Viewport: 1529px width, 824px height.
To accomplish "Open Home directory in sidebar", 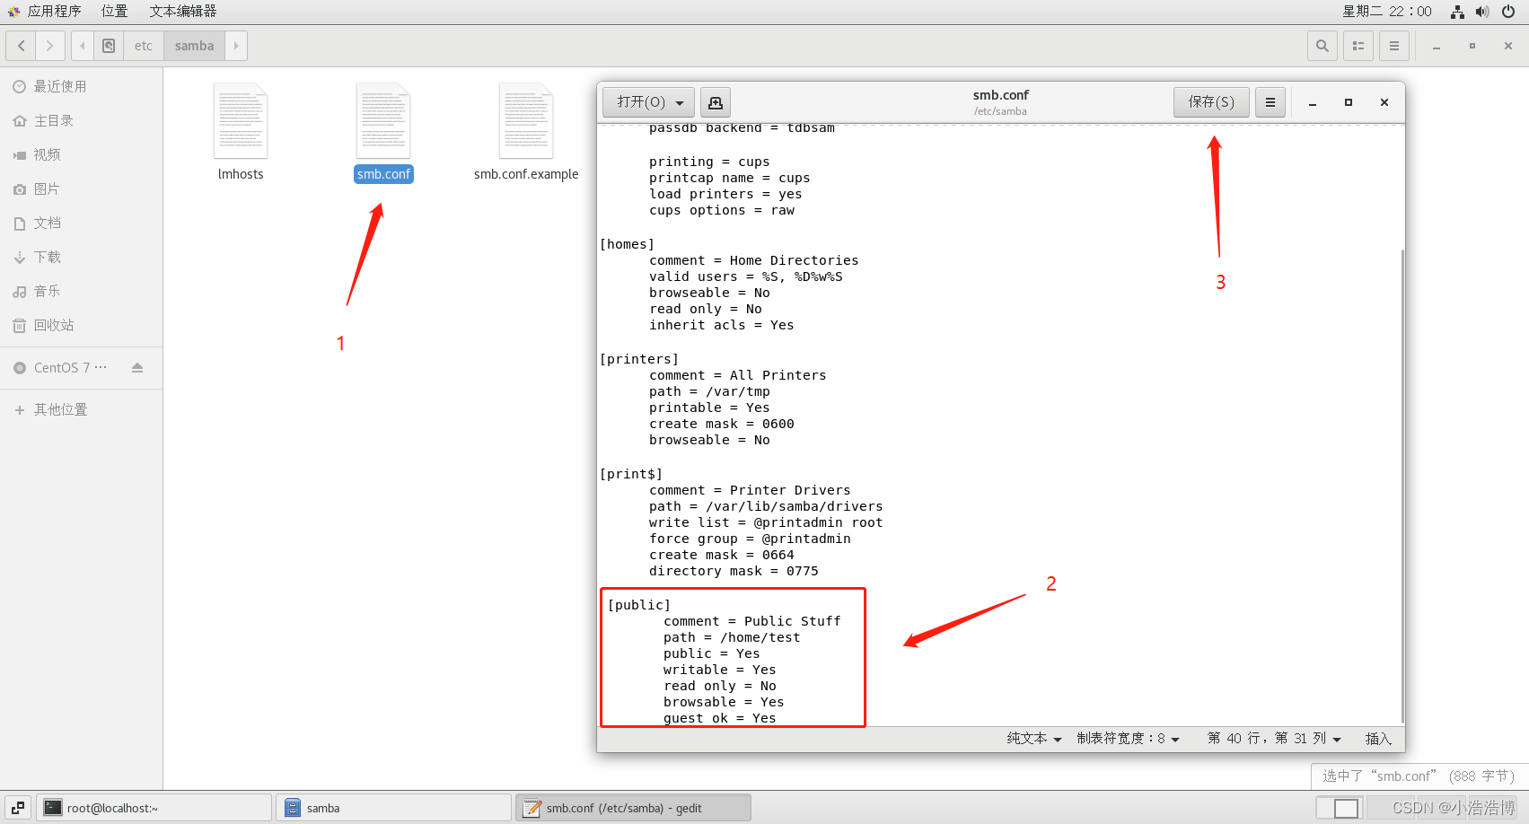I will pyautogui.click(x=81, y=120).
